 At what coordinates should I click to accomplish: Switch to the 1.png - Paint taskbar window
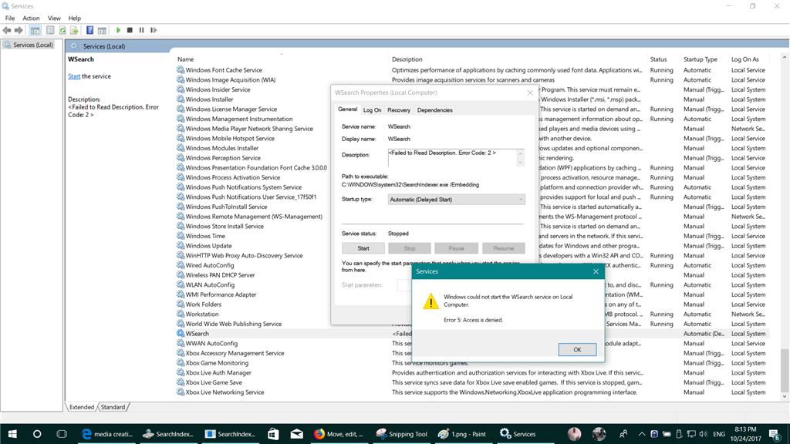[462, 434]
